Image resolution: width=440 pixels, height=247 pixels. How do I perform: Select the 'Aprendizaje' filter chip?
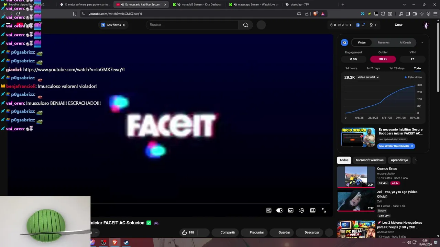(x=399, y=160)
